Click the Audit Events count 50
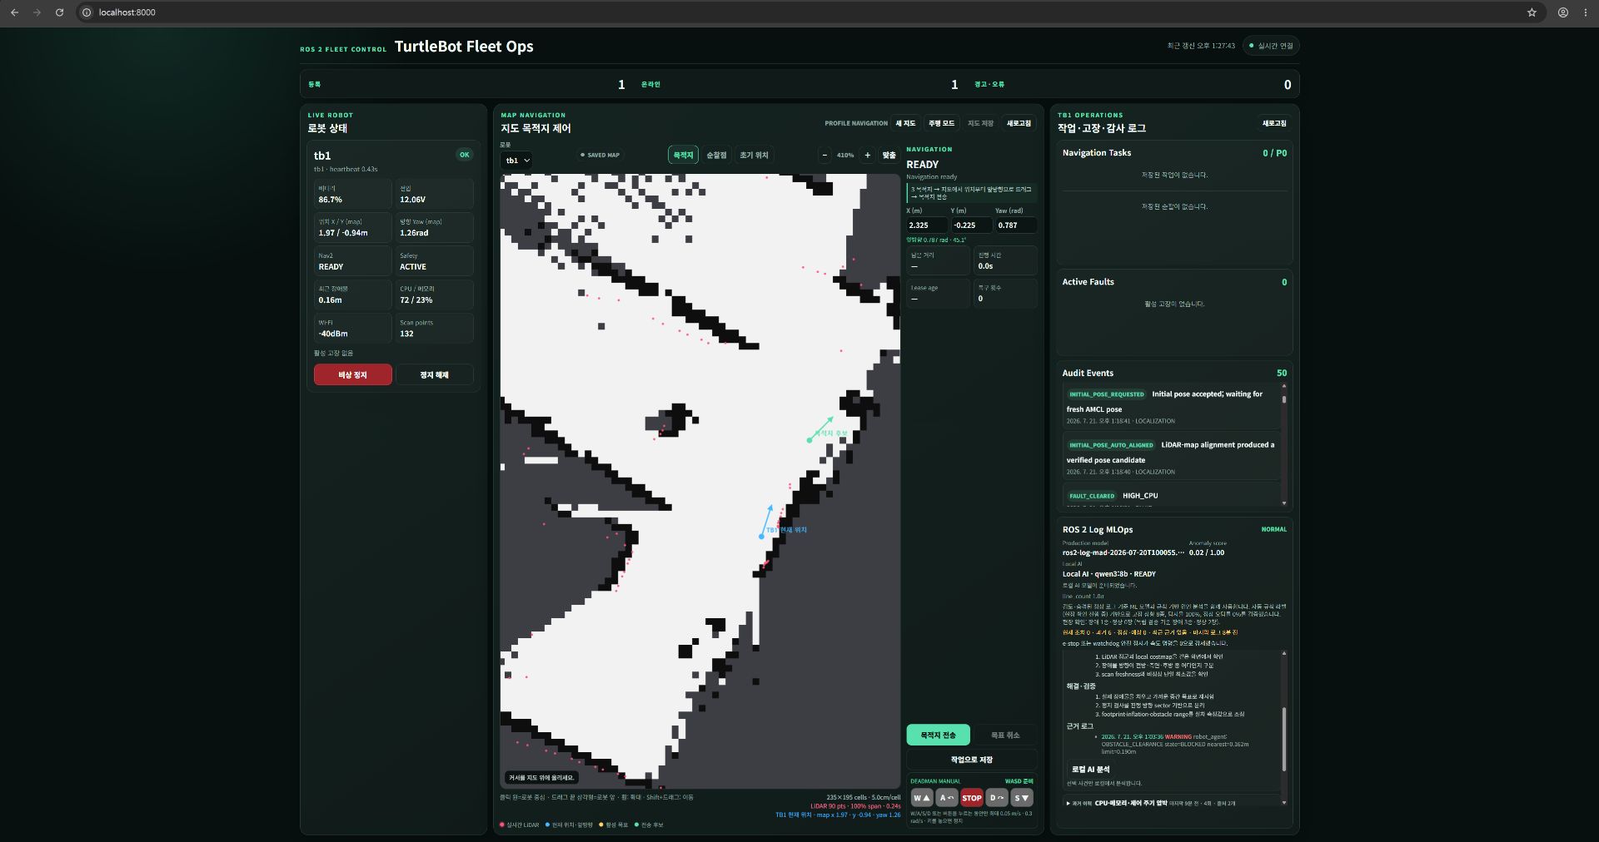 point(1282,374)
